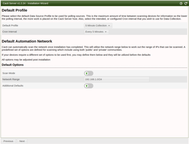Click the Cron Interval label
This screenshot has width=189, height=144.
[10, 32]
